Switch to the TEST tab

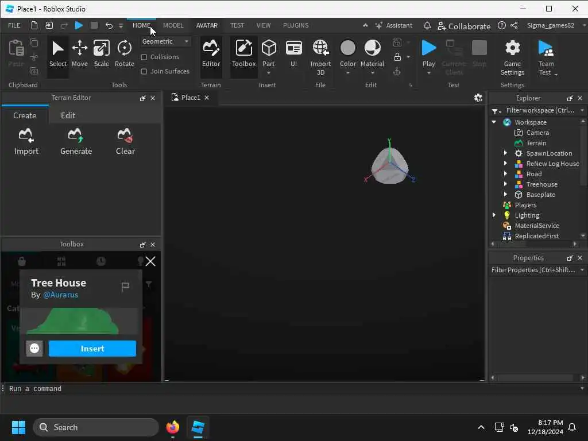[237, 25]
